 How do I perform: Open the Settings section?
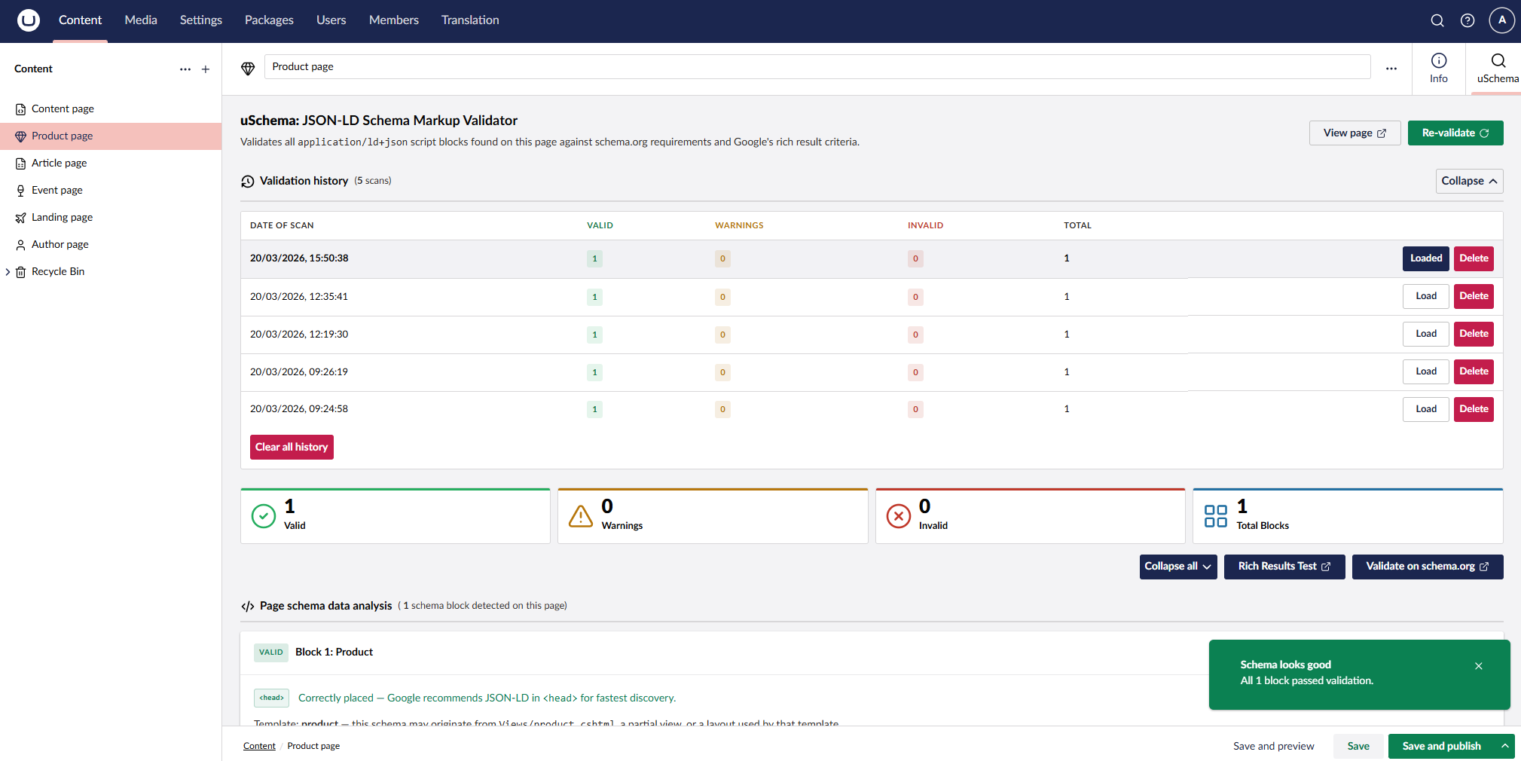[200, 20]
